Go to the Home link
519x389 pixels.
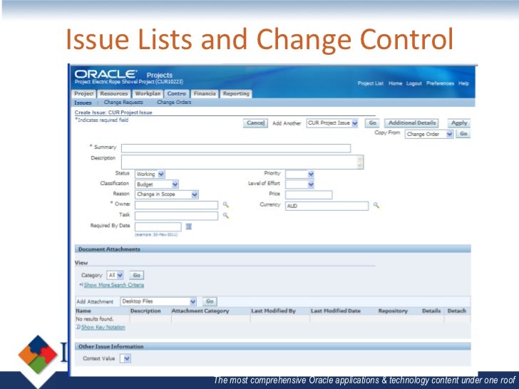395,83
